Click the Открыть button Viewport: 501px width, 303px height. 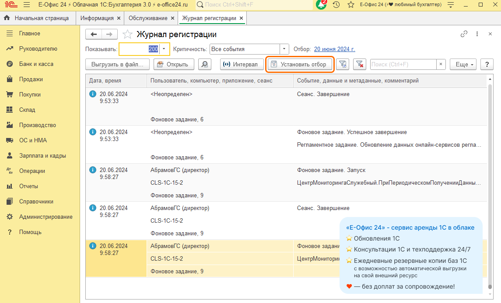(x=174, y=64)
